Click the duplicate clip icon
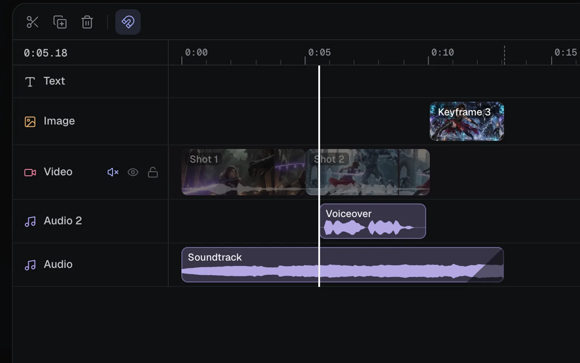The image size is (580, 363). click(60, 22)
